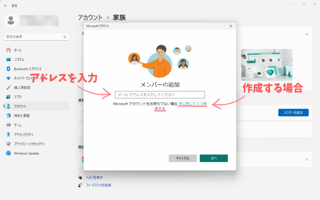
Task: Click the ホーム house icon
Action: (x=8, y=50)
